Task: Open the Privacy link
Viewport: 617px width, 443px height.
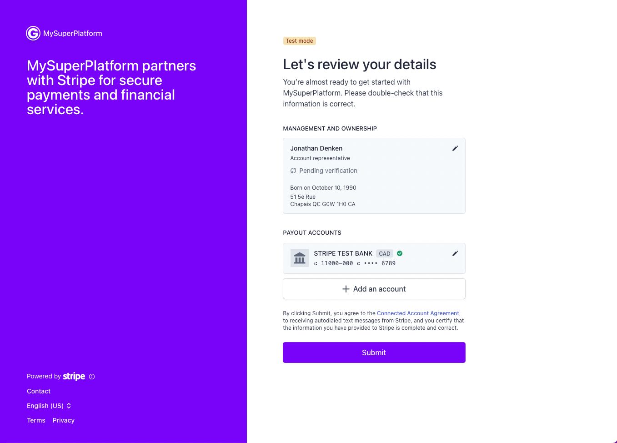Action: pos(64,420)
